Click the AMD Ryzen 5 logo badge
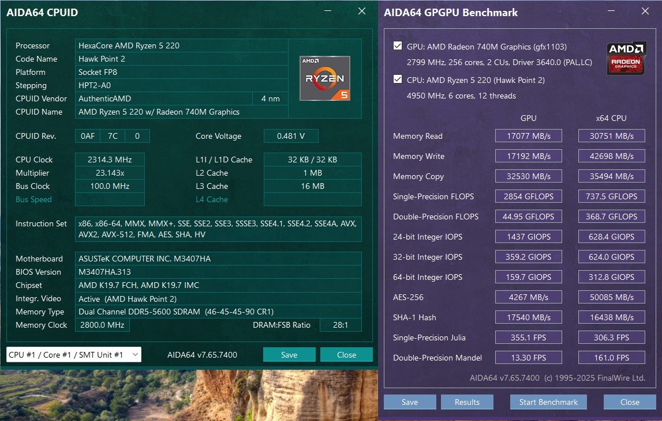Viewport: 662px width, 421px height. pyautogui.click(x=324, y=78)
